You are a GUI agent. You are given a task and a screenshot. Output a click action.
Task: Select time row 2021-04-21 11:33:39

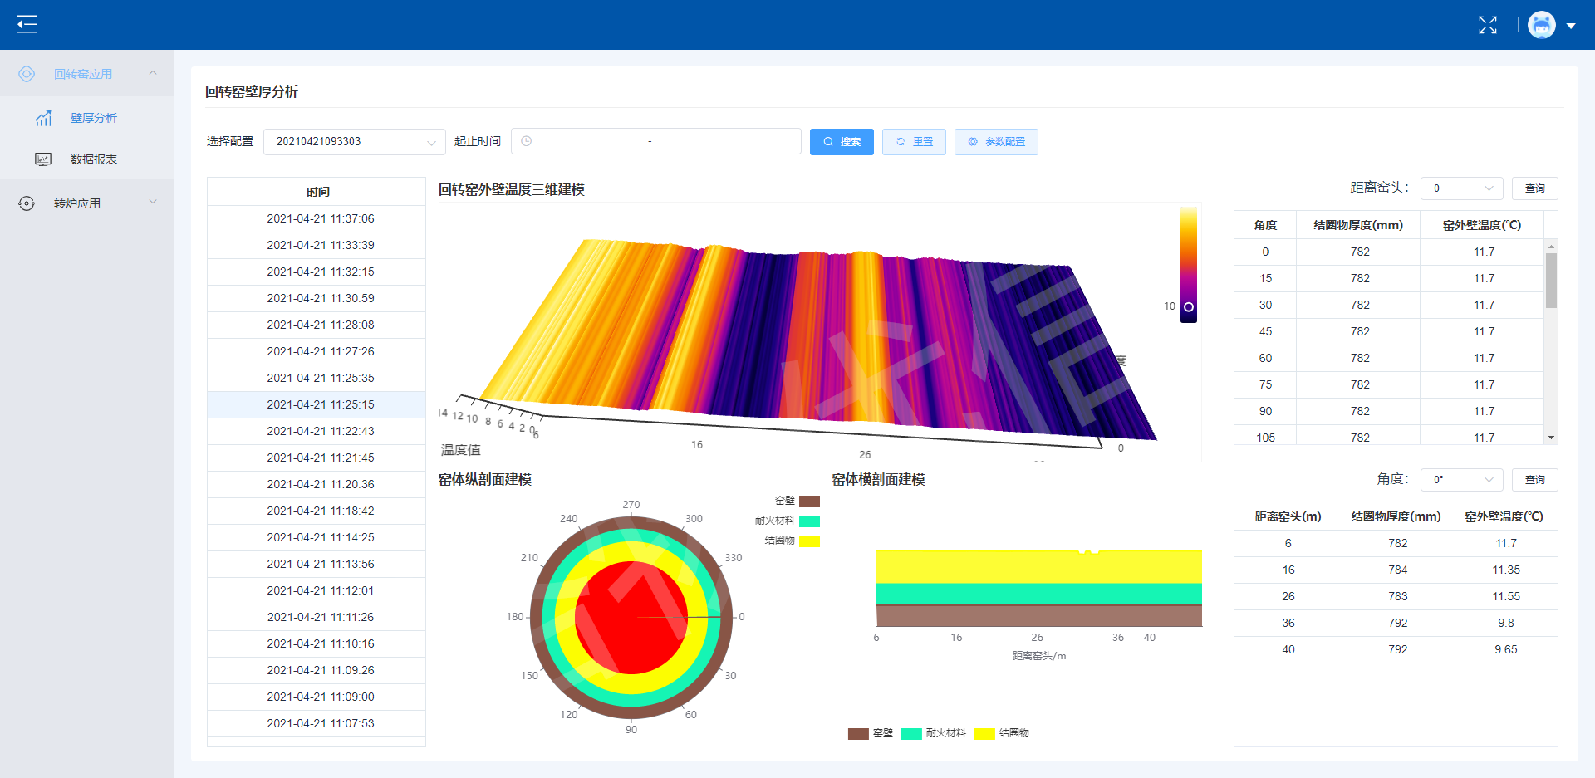pyautogui.click(x=317, y=245)
